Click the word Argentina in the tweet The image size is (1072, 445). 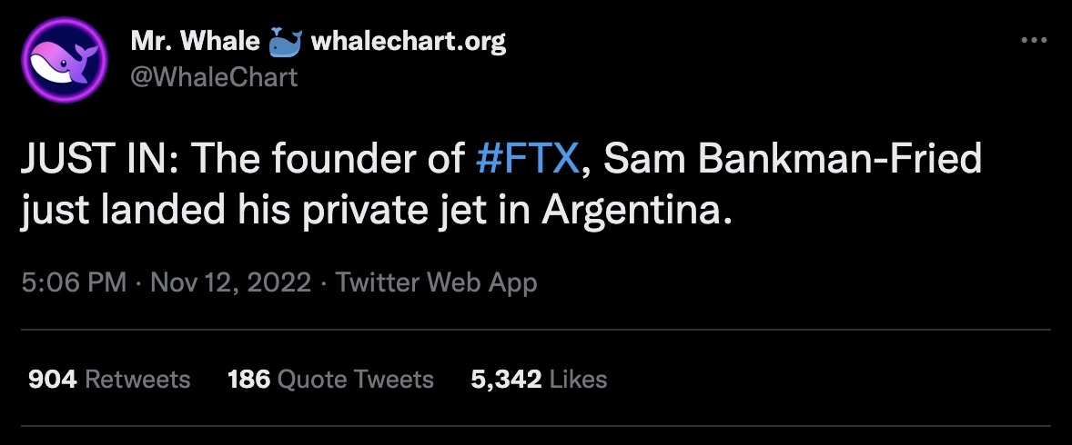click(637, 212)
